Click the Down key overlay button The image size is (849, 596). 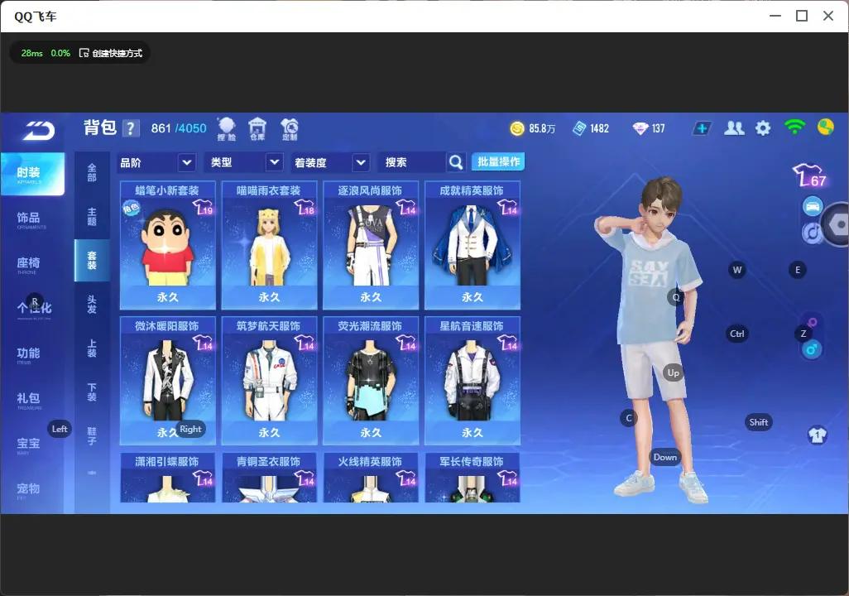point(665,457)
